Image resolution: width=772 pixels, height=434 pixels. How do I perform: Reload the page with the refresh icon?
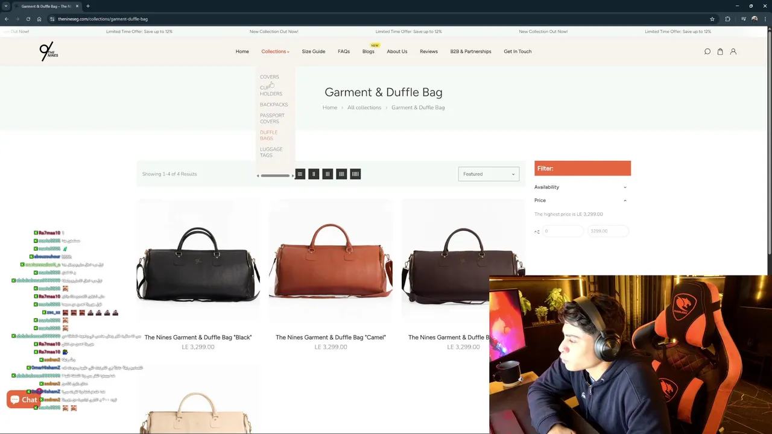coord(28,19)
